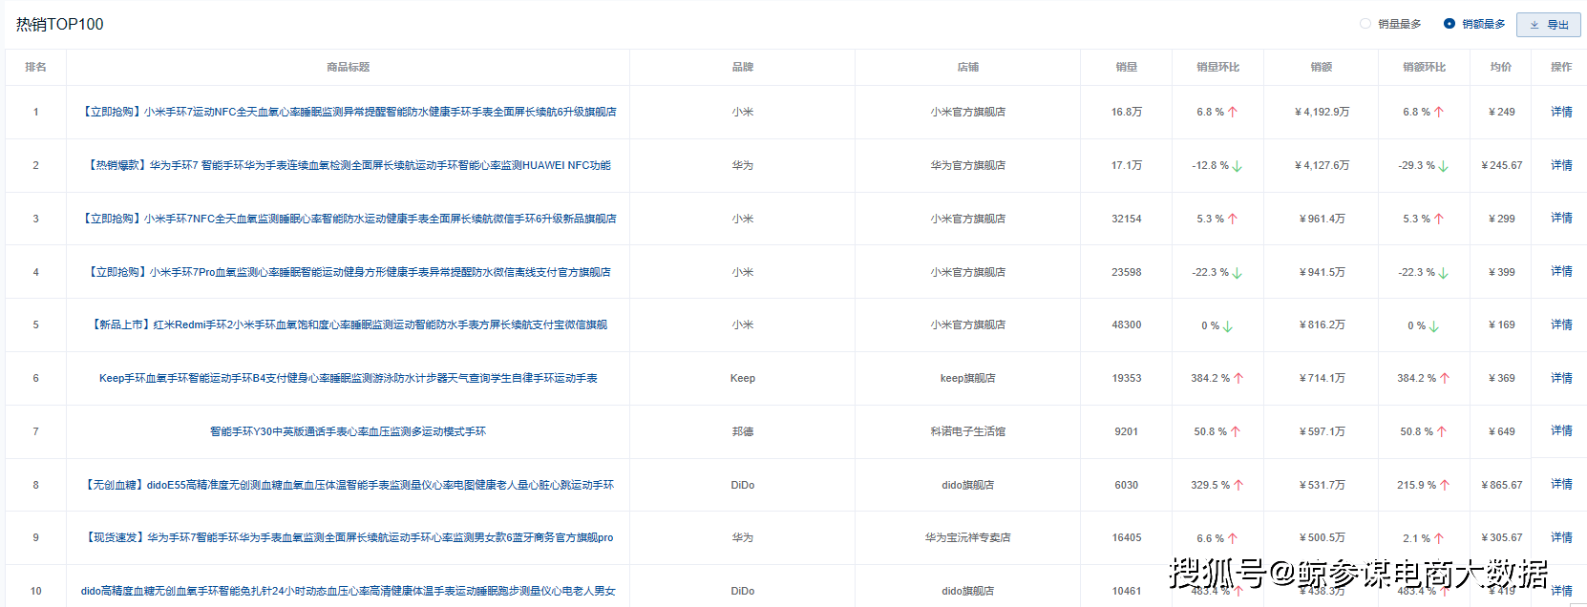Open product link 小米手环7运动NFC全天血氧
The image size is (1587, 607).
[349, 112]
